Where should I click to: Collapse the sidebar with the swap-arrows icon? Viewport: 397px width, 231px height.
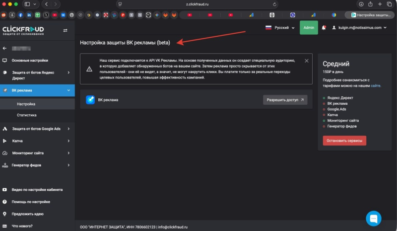coord(66,30)
